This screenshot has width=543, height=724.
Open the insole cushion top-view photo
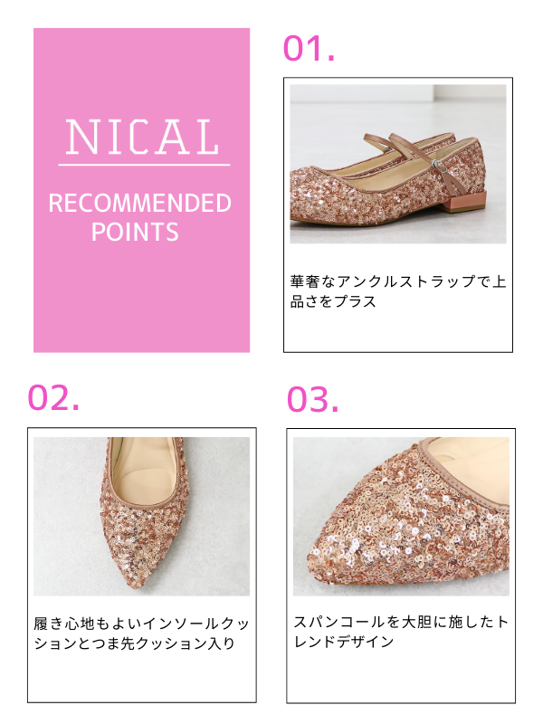point(142,516)
